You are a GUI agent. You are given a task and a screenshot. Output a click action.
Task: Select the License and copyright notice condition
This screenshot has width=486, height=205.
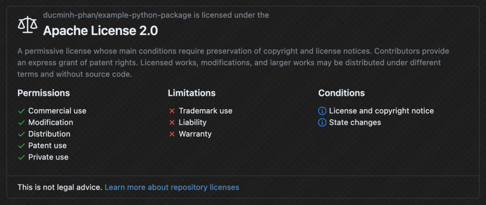tap(381, 111)
